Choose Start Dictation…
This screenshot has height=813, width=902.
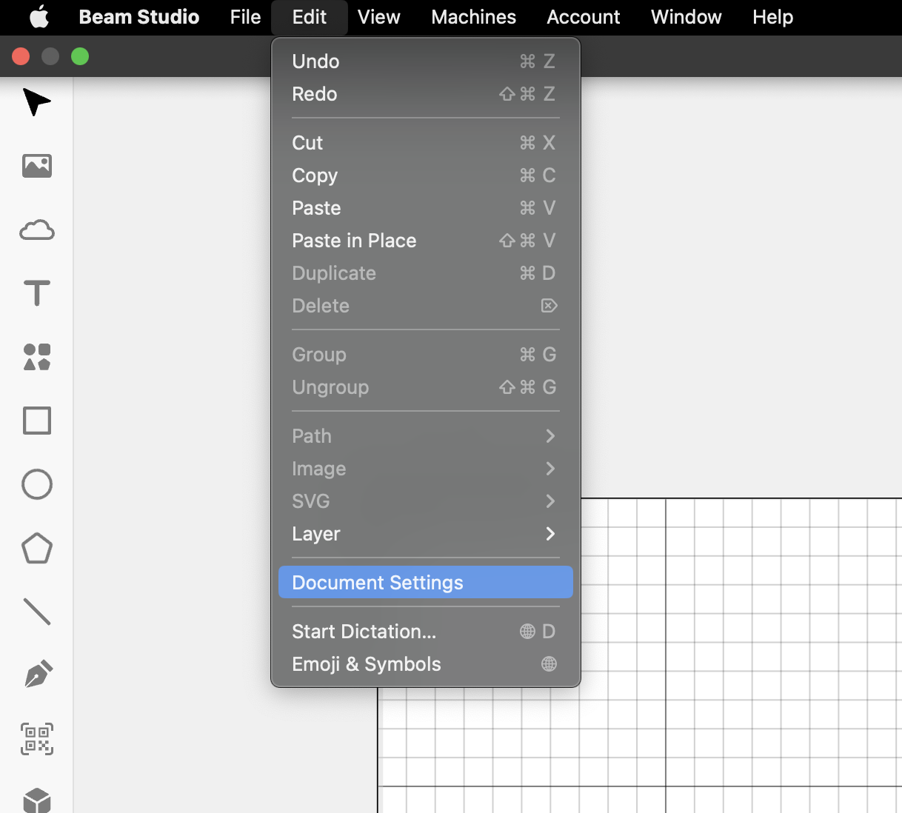click(x=426, y=632)
